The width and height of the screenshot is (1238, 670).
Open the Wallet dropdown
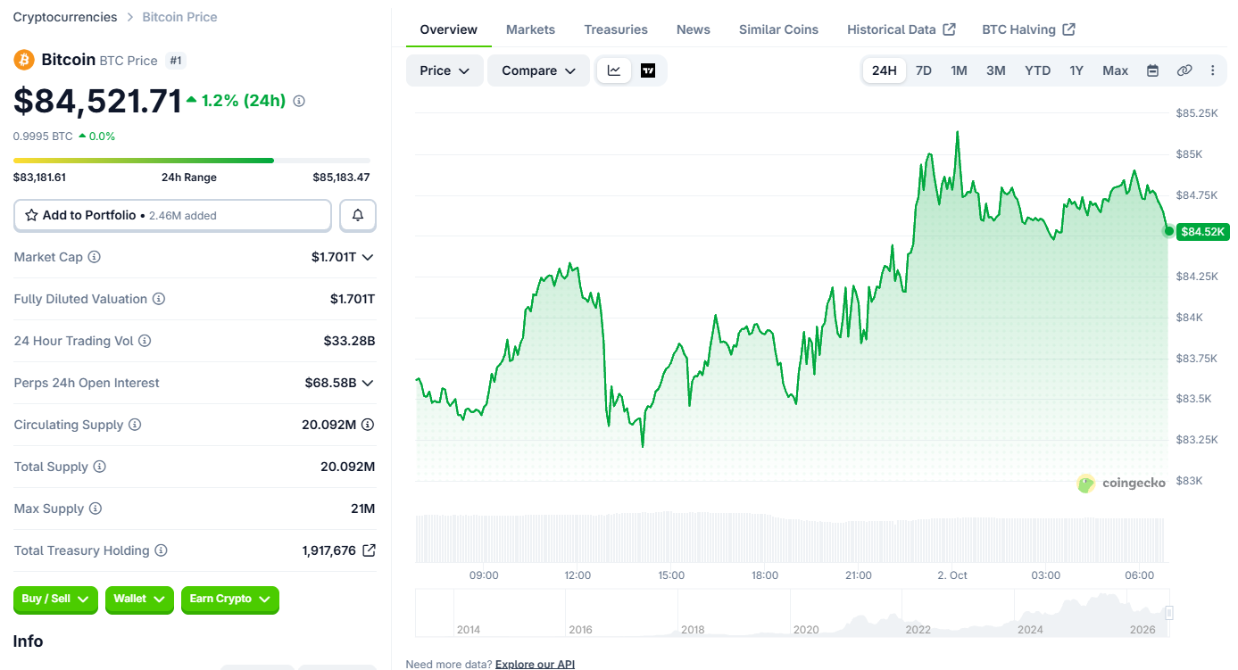139,600
